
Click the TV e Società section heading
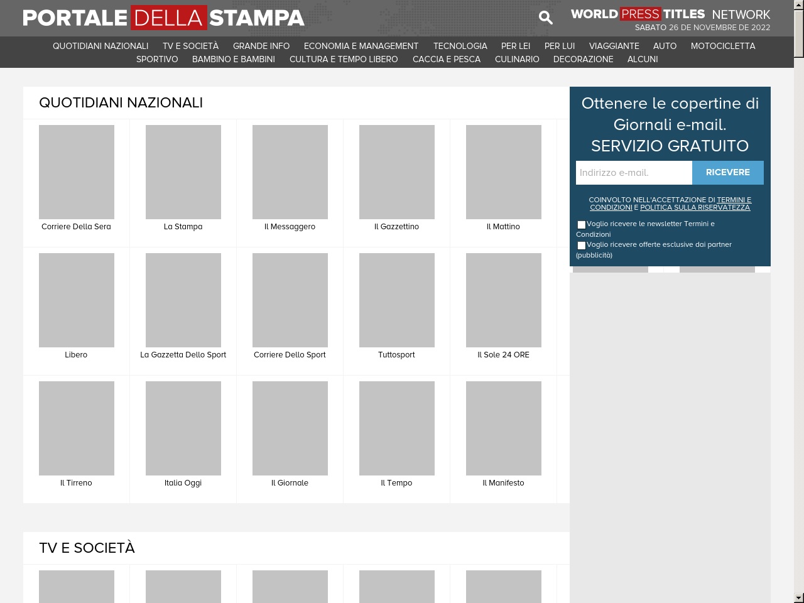click(x=87, y=548)
